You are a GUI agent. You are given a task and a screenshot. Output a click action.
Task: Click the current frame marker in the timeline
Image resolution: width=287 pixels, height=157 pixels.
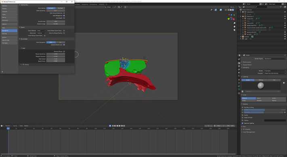[x=8, y=128]
